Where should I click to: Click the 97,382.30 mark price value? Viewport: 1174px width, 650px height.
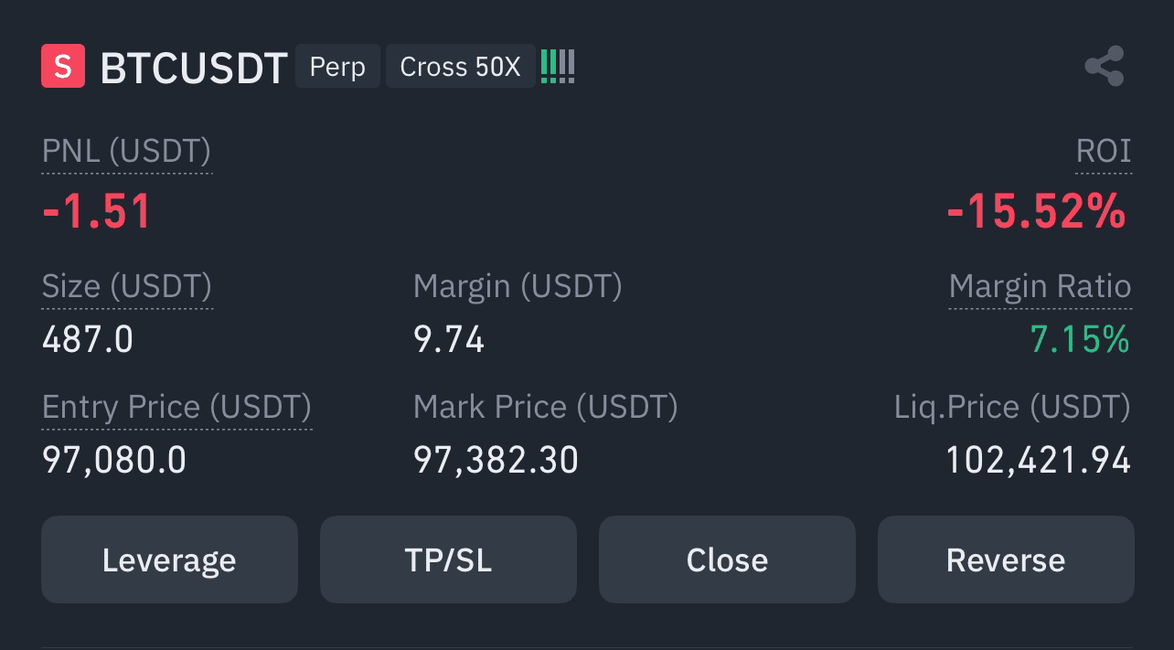496,460
